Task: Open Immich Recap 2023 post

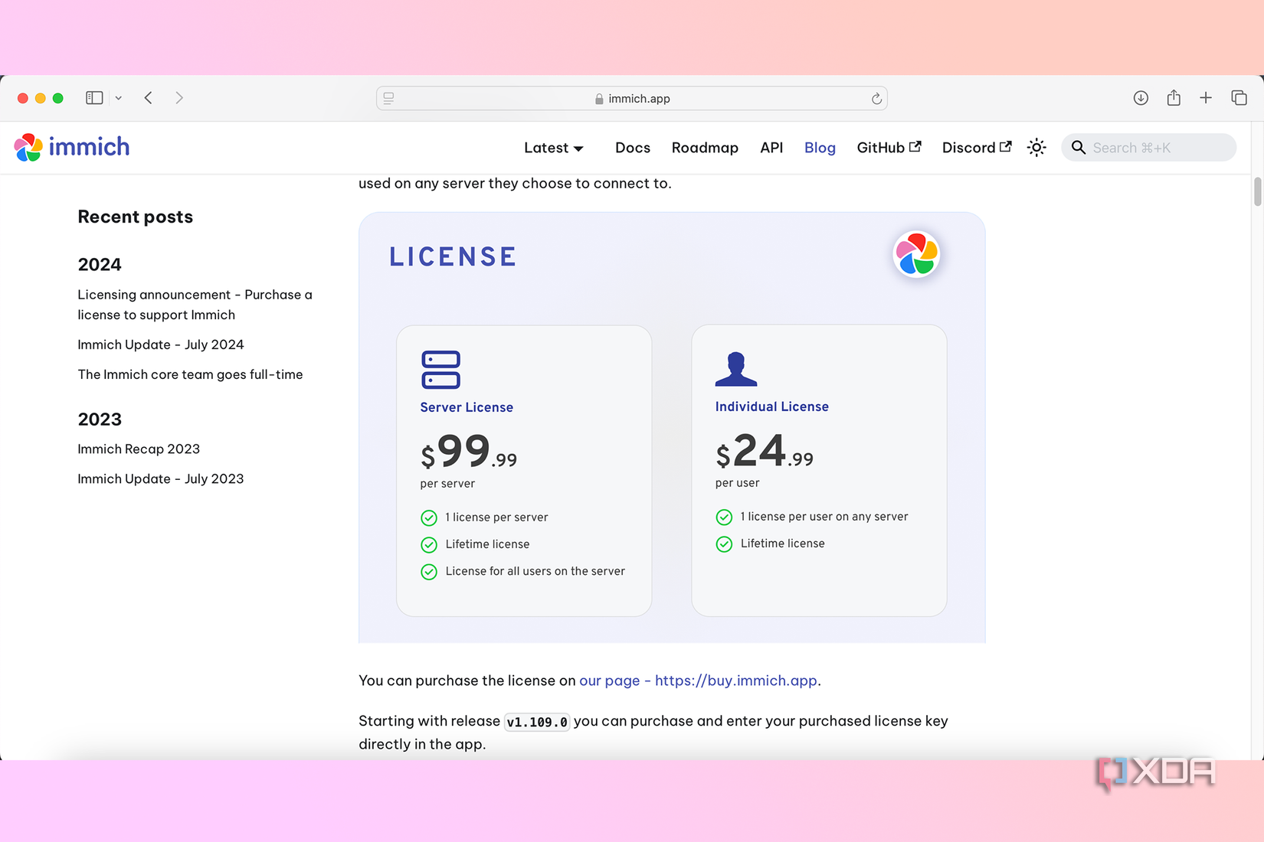Action: (139, 449)
